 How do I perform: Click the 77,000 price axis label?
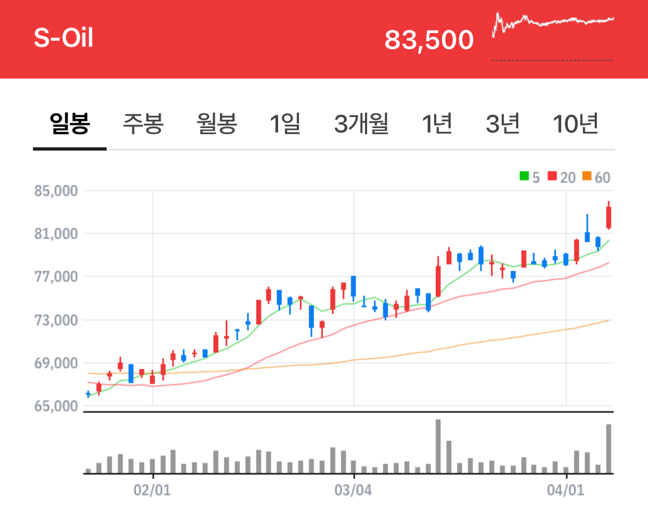click(x=56, y=276)
